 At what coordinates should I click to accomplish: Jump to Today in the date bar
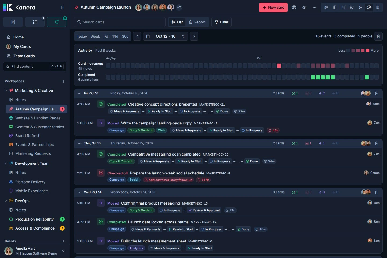(82, 36)
